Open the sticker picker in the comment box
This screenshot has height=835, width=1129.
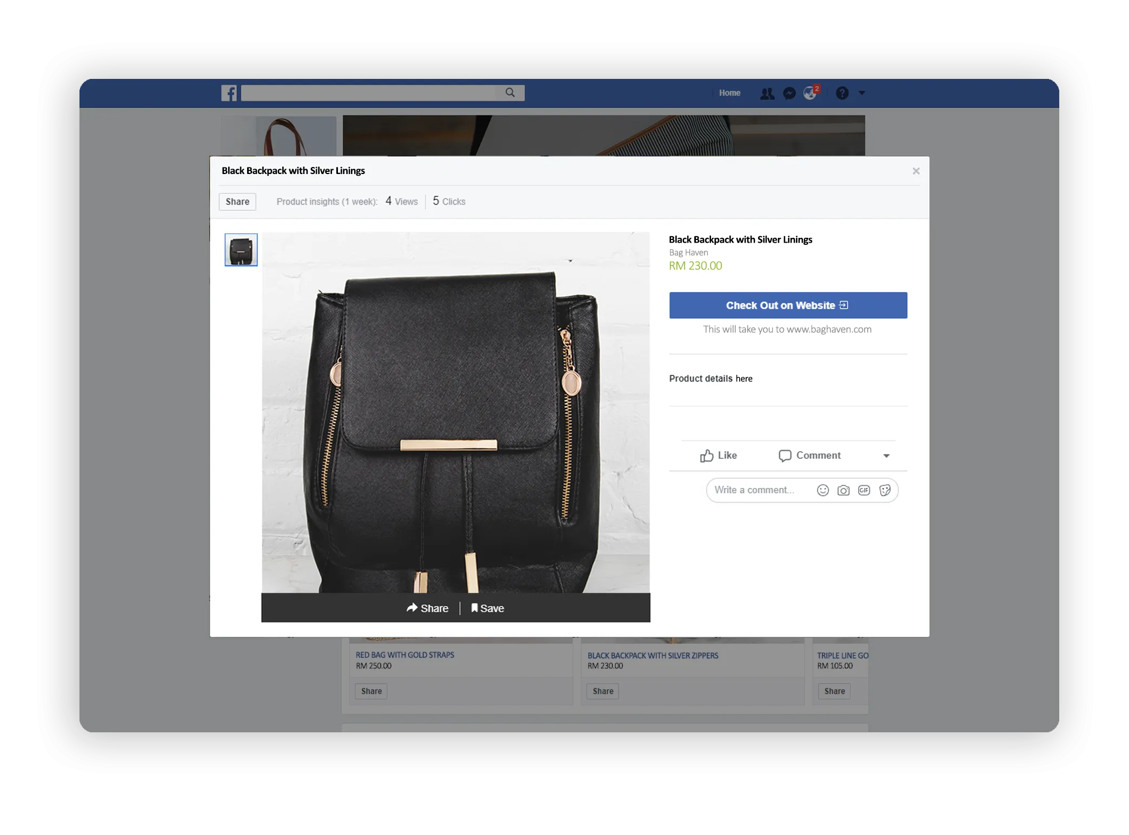click(885, 490)
